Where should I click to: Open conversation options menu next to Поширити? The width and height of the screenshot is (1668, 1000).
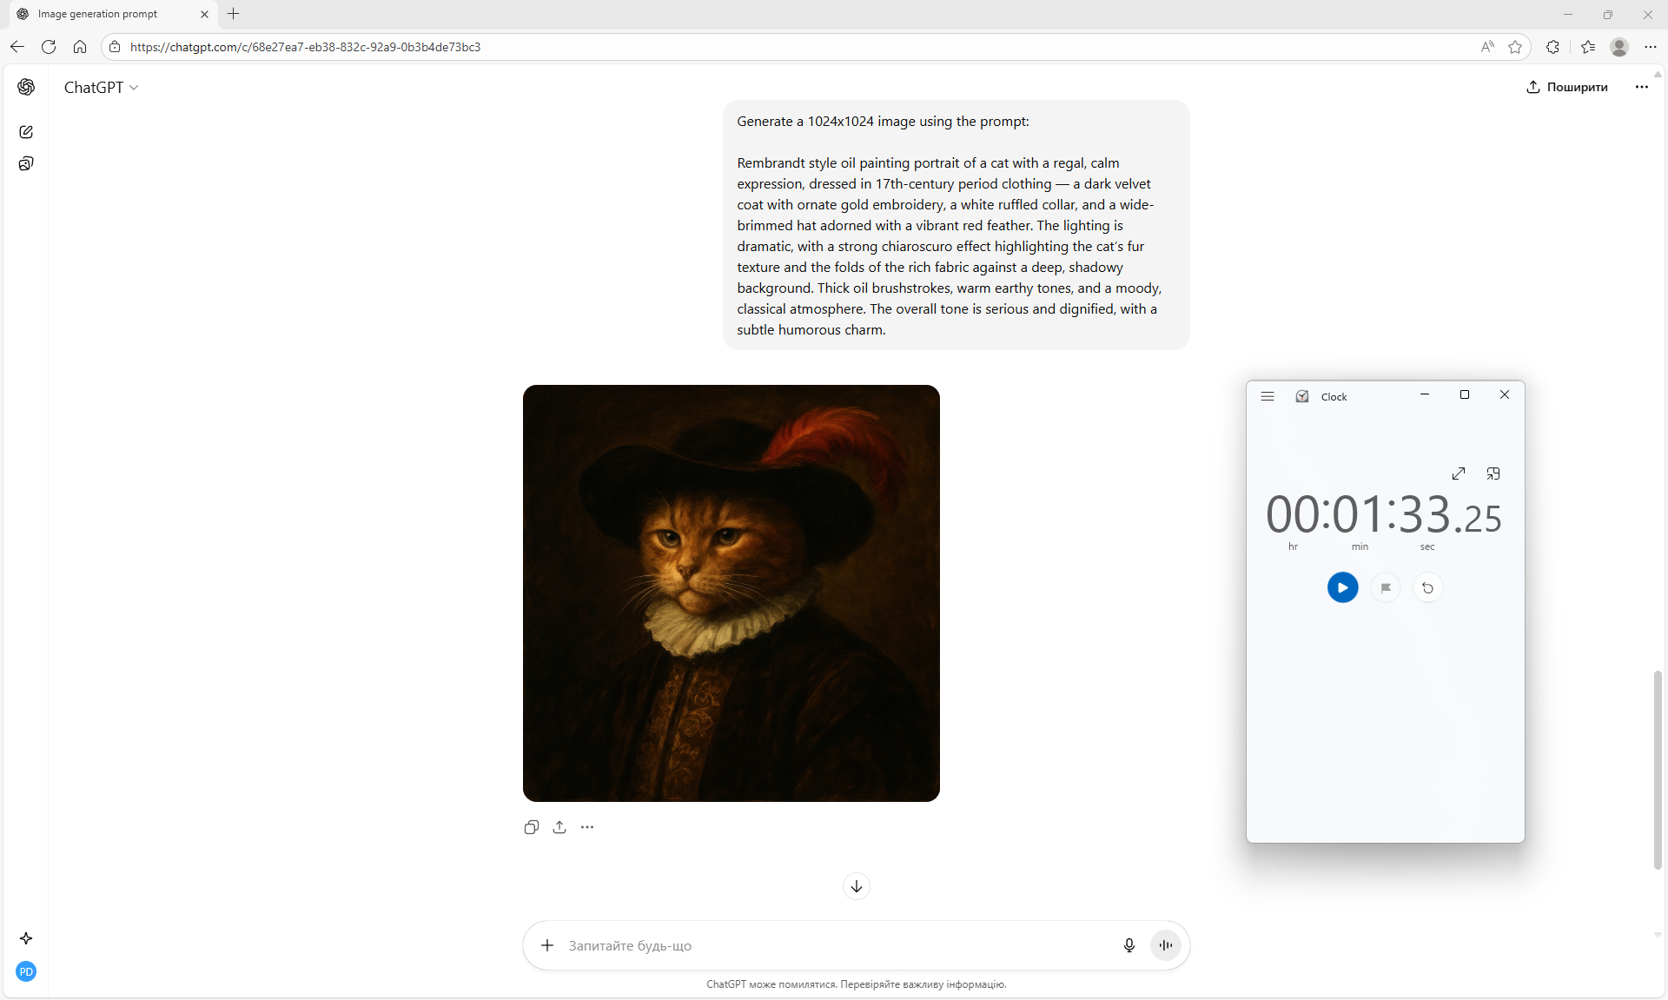(x=1641, y=87)
